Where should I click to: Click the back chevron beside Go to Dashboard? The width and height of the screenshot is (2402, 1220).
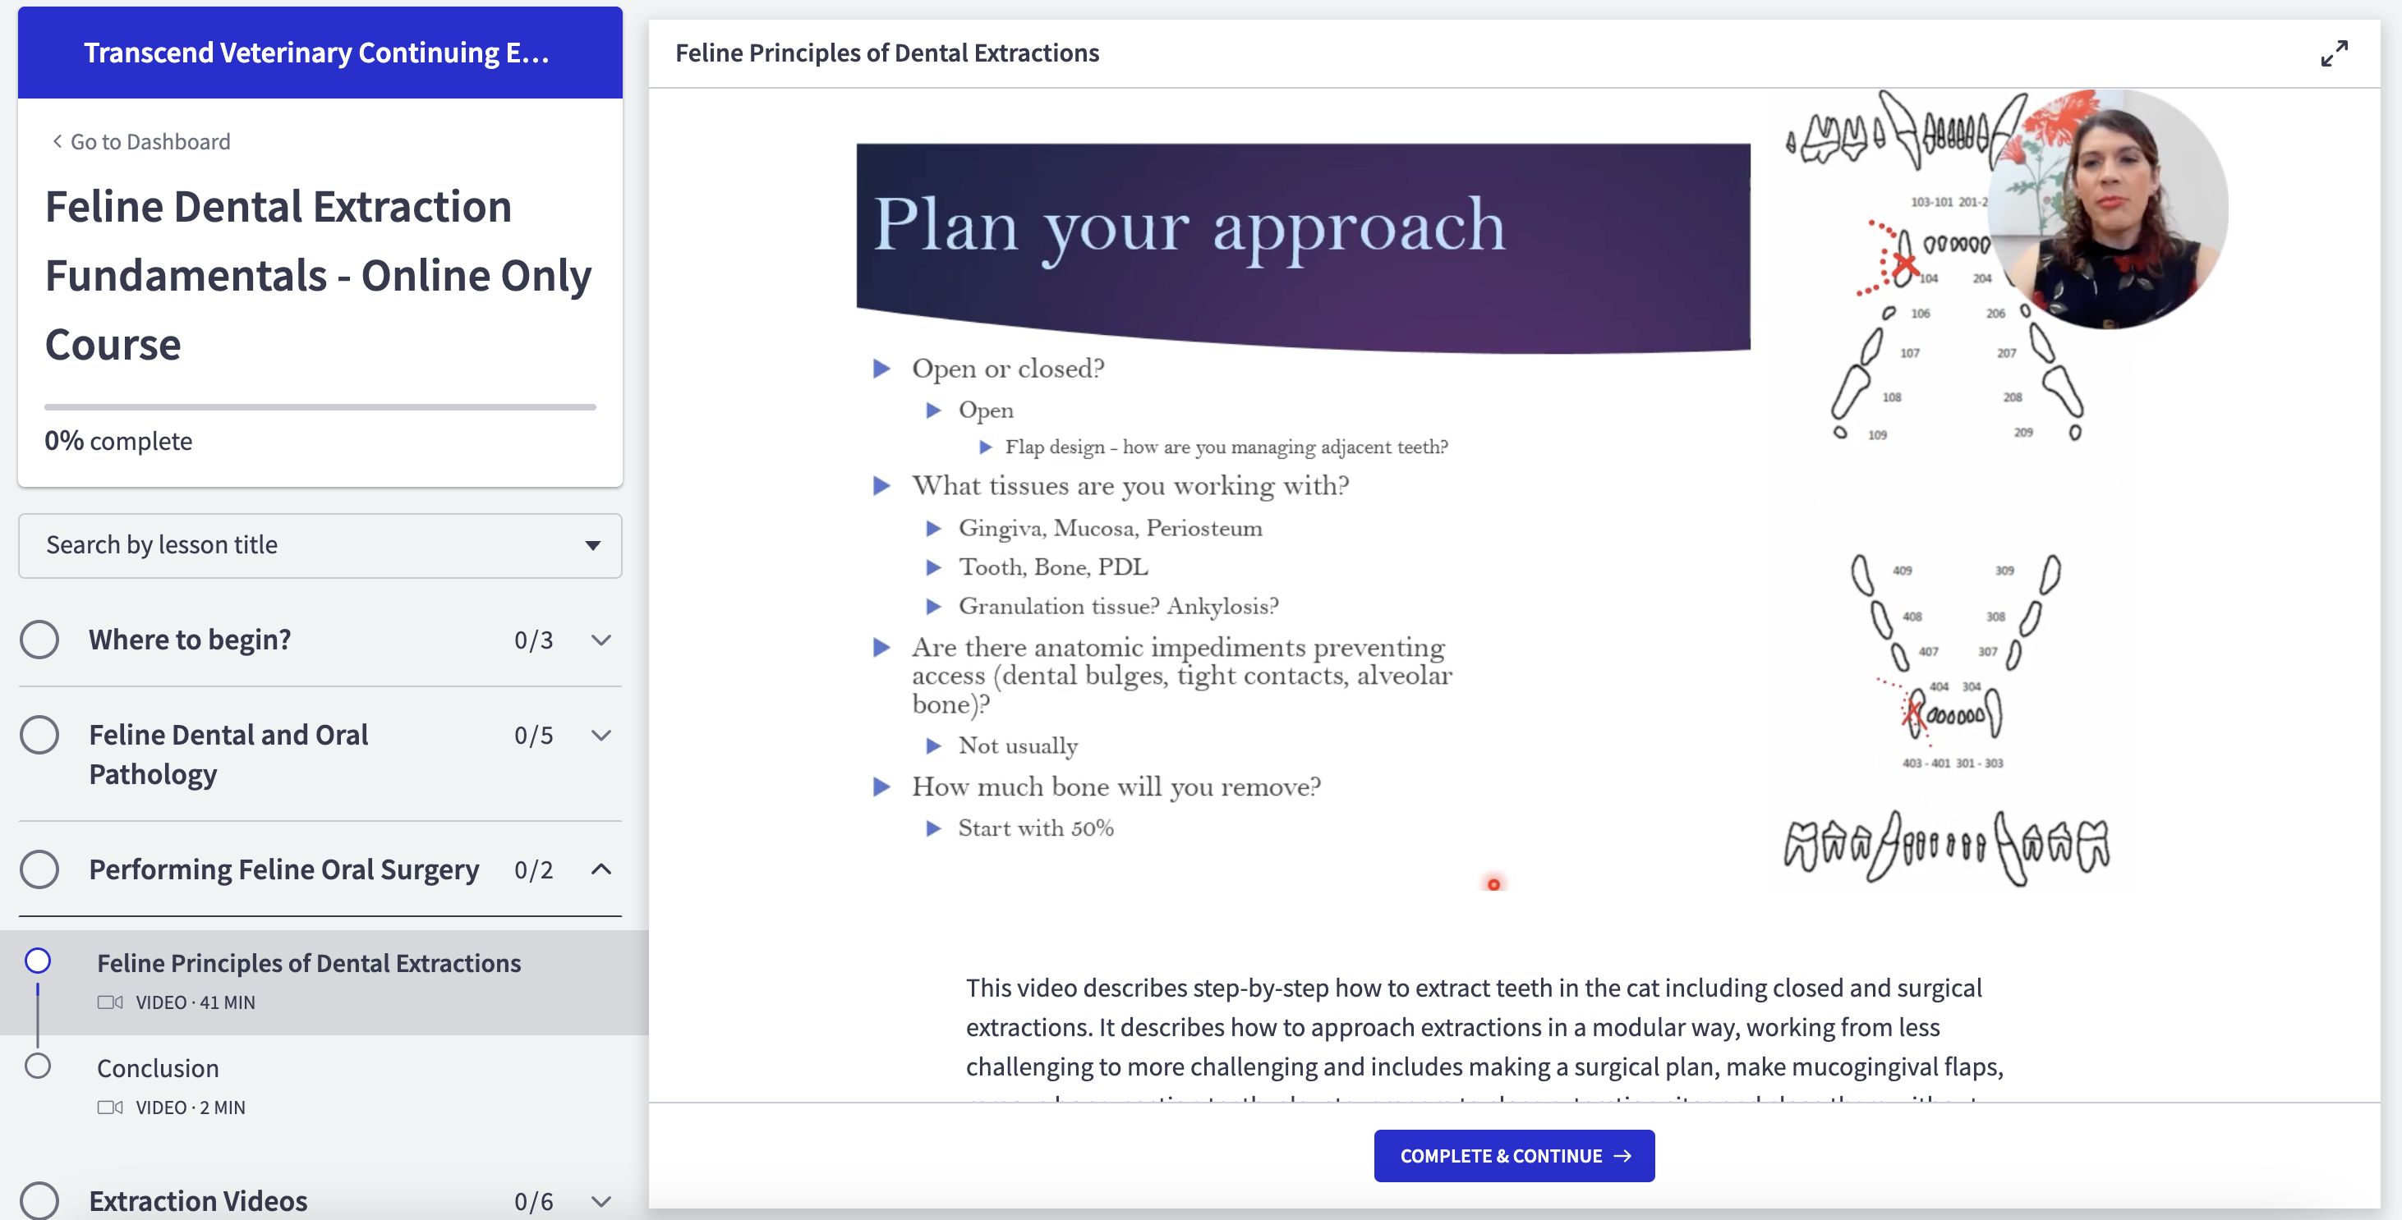pyautogui.click(x=57, y=142)
